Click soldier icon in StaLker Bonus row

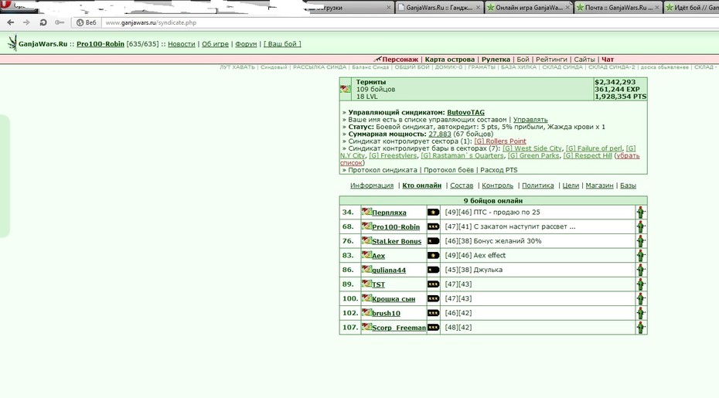641,241
